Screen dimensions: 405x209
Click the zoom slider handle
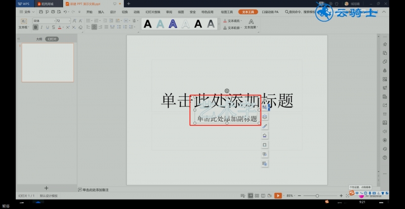coord(317,196)
